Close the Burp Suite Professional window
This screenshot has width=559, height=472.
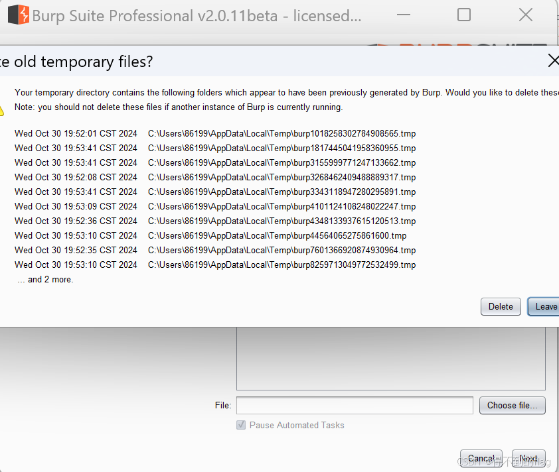tap(526, 15)
